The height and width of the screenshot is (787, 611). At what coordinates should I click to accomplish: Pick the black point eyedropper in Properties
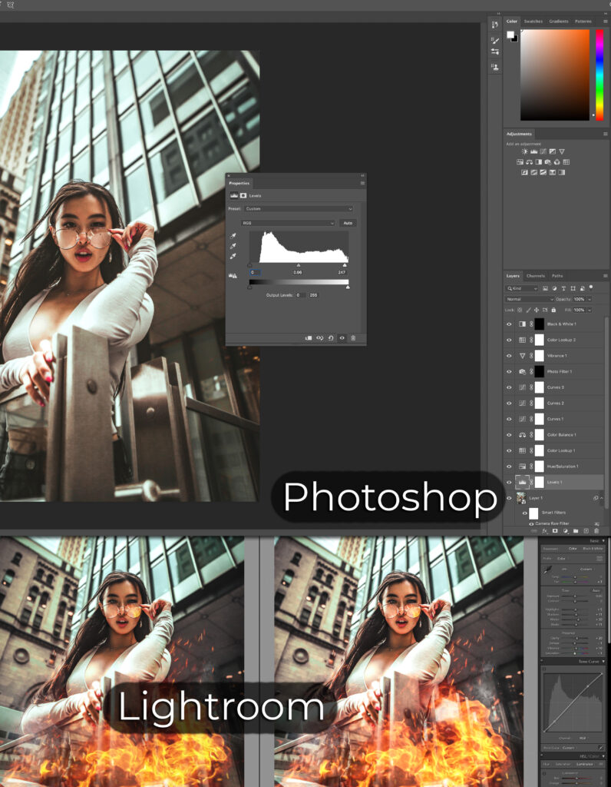(233, 236)
